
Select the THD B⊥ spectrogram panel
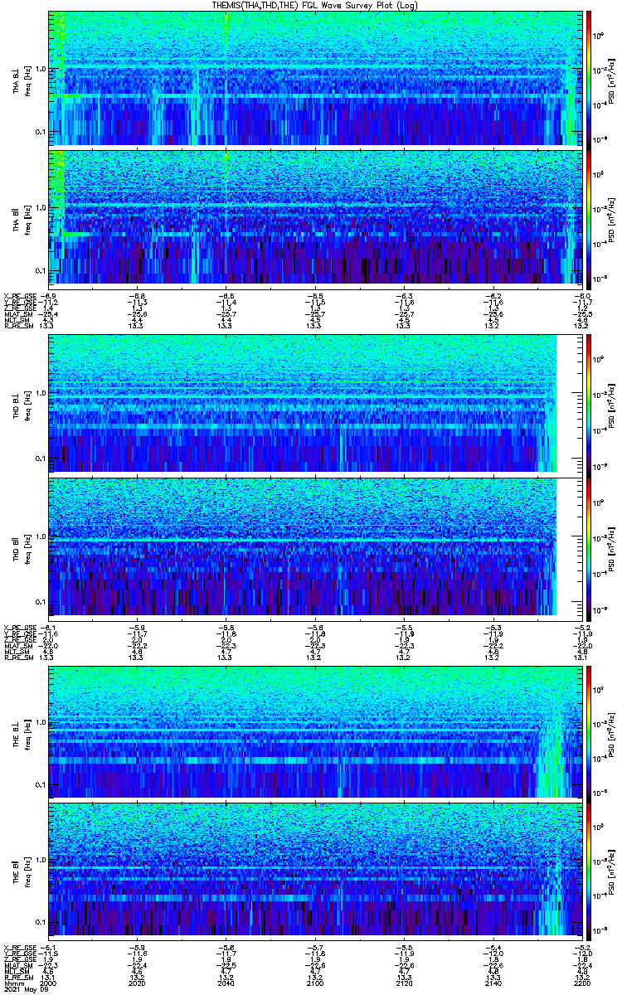coord(315,404)
